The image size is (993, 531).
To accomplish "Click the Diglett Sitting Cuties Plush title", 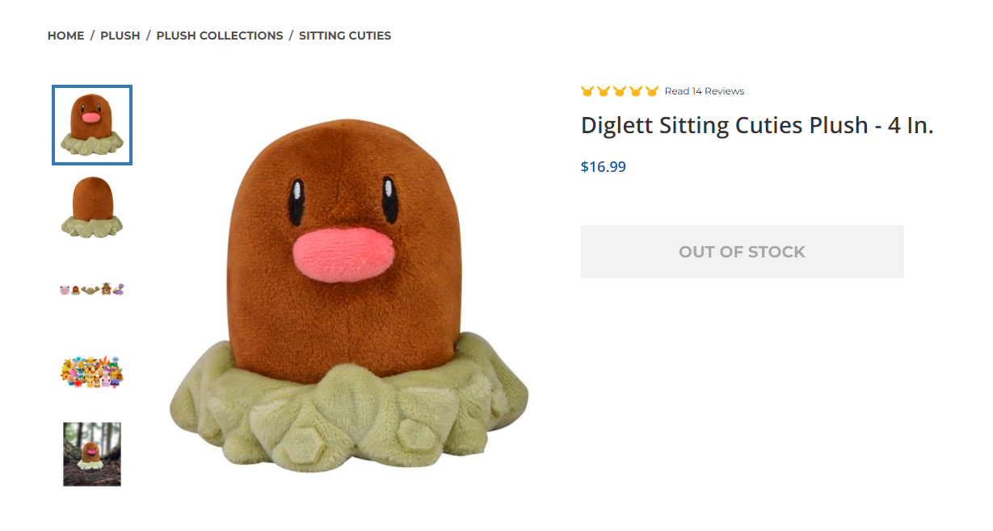I will point(757,126).
